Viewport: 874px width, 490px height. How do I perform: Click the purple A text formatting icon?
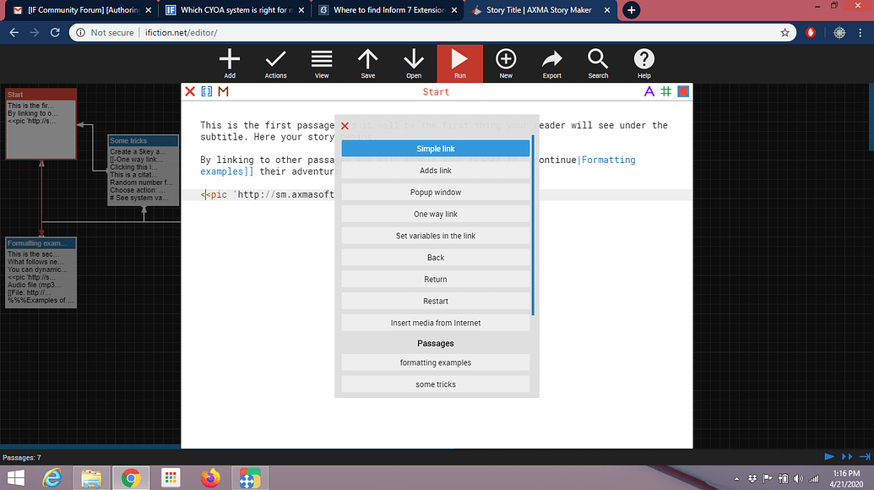[x=649, y=91]
